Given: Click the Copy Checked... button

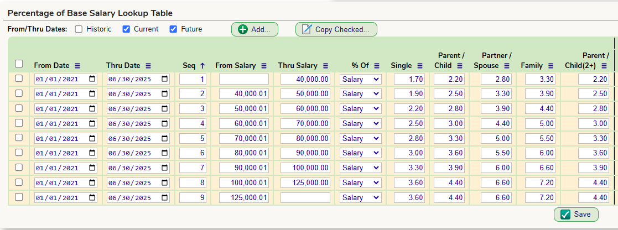Looking at the screenshot, I should click(336, 29).
